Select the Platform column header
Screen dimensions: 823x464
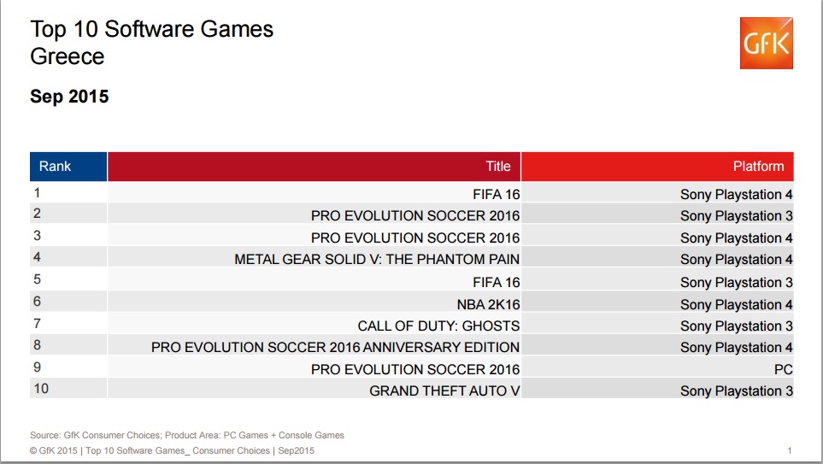point(657,167)
